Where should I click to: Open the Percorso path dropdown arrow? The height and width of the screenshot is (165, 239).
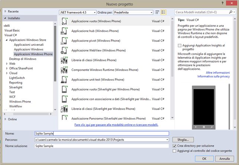(167, 140)
